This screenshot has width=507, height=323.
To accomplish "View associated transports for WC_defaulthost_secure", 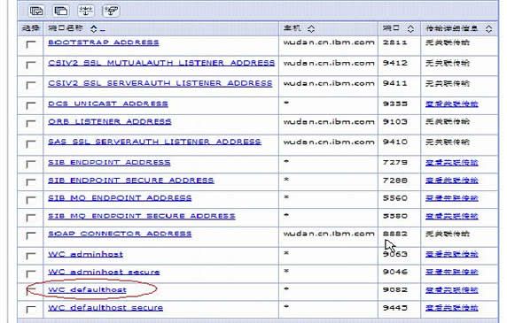I will [x=452, y=308].
